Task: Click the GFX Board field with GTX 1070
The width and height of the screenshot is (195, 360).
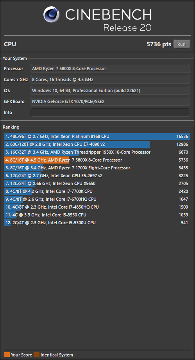Action: (110, 102)
